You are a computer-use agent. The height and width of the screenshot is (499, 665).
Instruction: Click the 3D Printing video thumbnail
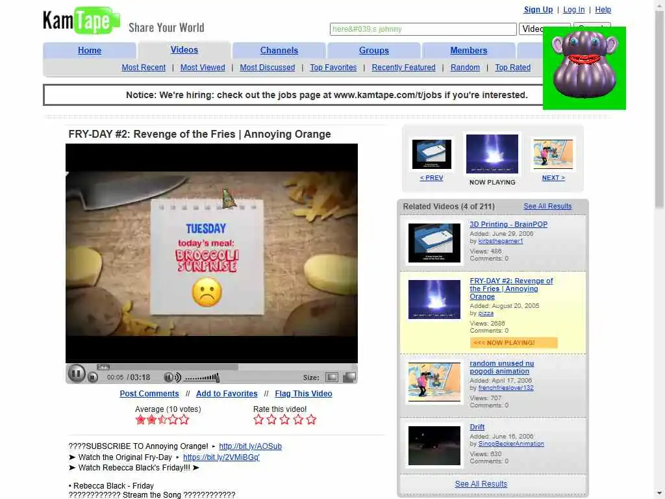(x=434, y=243)
